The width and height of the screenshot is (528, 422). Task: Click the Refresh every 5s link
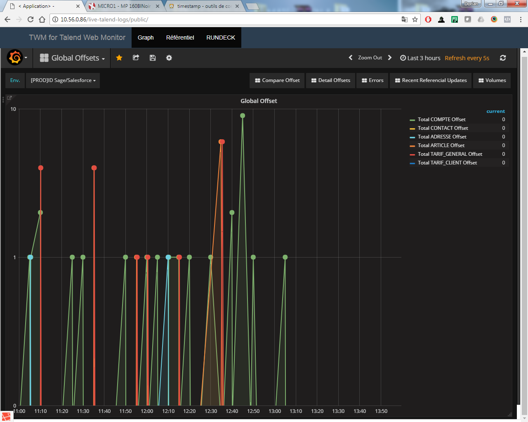point(467,58)
